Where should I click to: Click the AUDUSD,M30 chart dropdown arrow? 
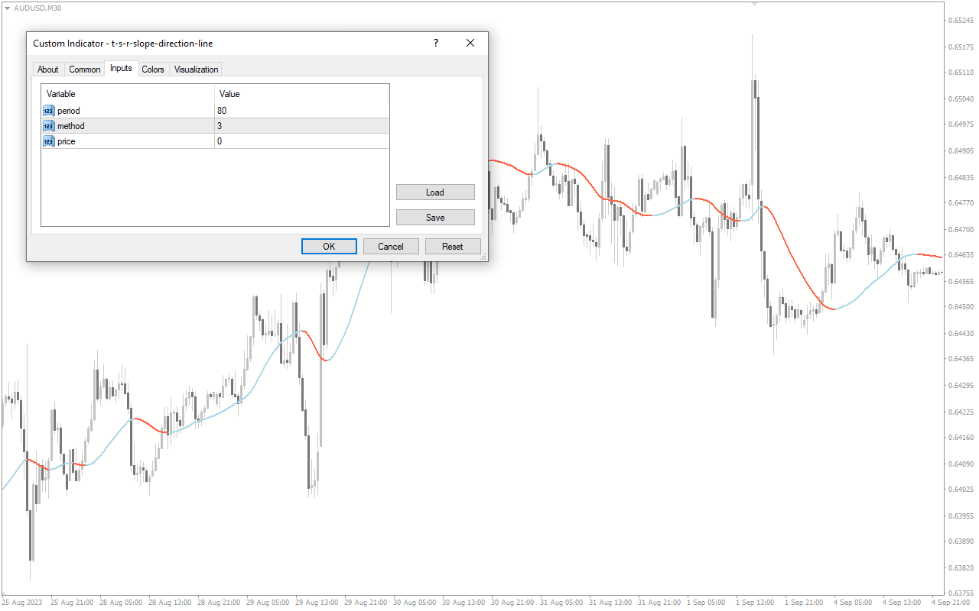point(7,7)
